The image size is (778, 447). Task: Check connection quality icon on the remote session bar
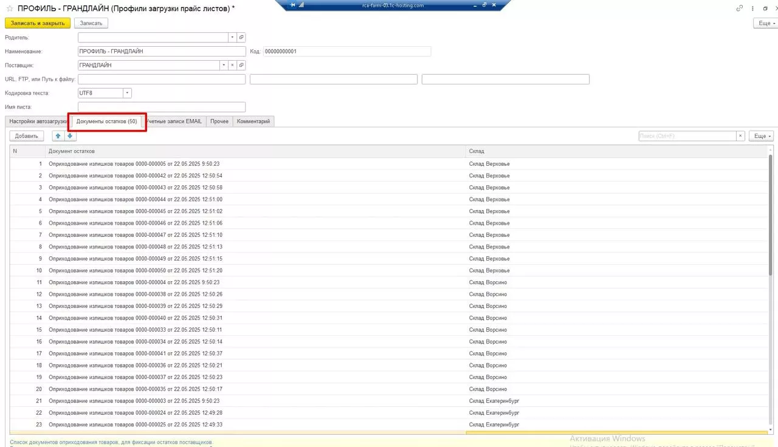point(301,5)
